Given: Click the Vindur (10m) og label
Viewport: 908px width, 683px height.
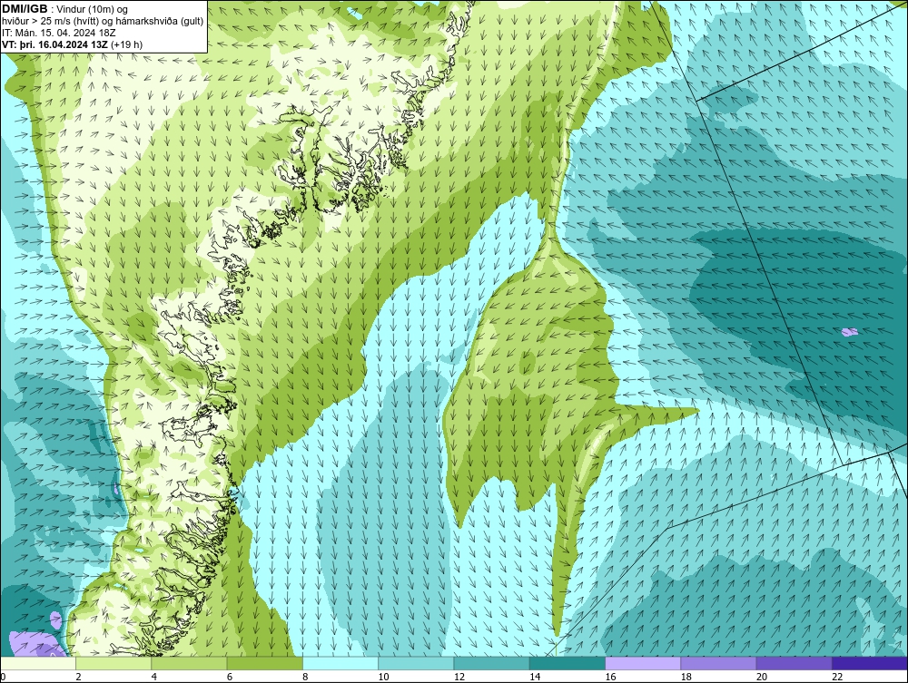Looking at the screenshot, I should [x=94, y=9].
